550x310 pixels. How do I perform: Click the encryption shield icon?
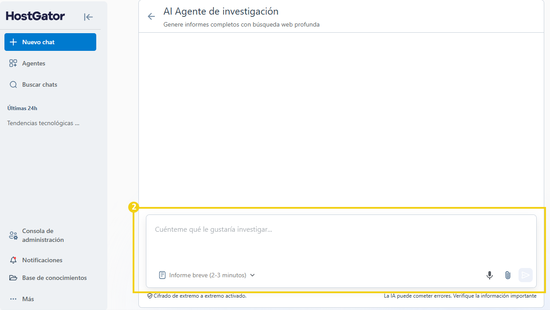150,296
